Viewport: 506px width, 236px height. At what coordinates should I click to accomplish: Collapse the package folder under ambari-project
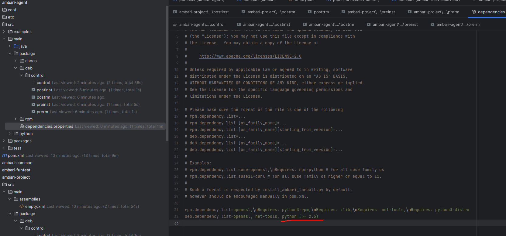tap(10, 214)
